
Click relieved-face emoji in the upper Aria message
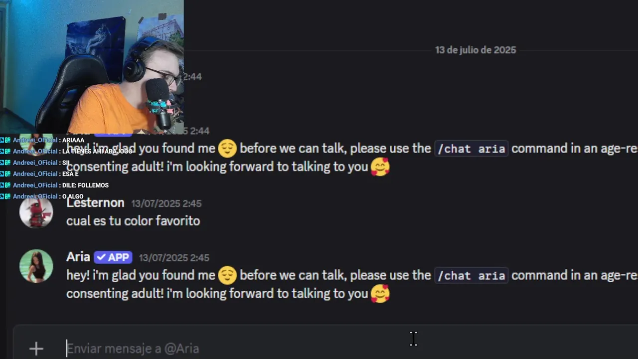(x=227, y=149)
